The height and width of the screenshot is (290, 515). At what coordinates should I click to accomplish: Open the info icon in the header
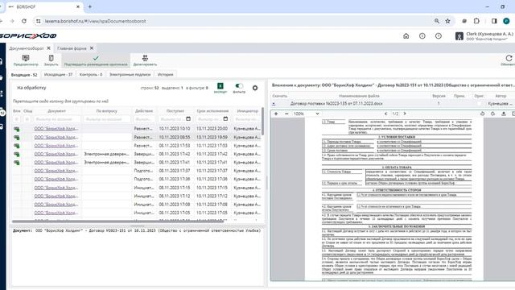pos(422,35)
